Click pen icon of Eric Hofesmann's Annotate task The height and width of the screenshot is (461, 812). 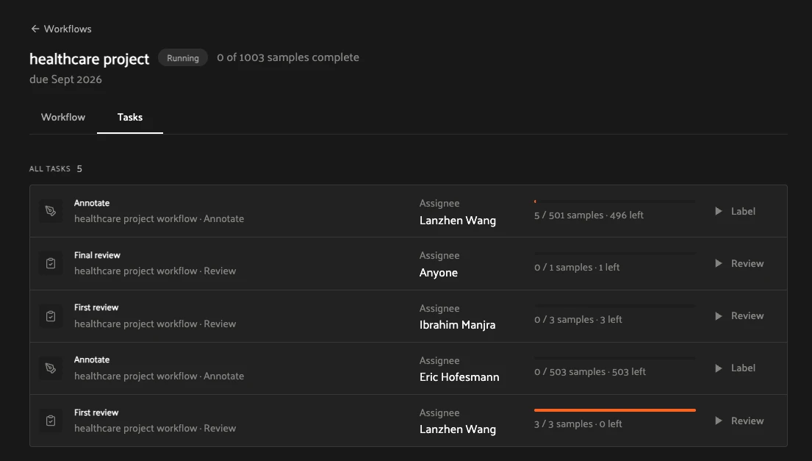tap(51, 368)
